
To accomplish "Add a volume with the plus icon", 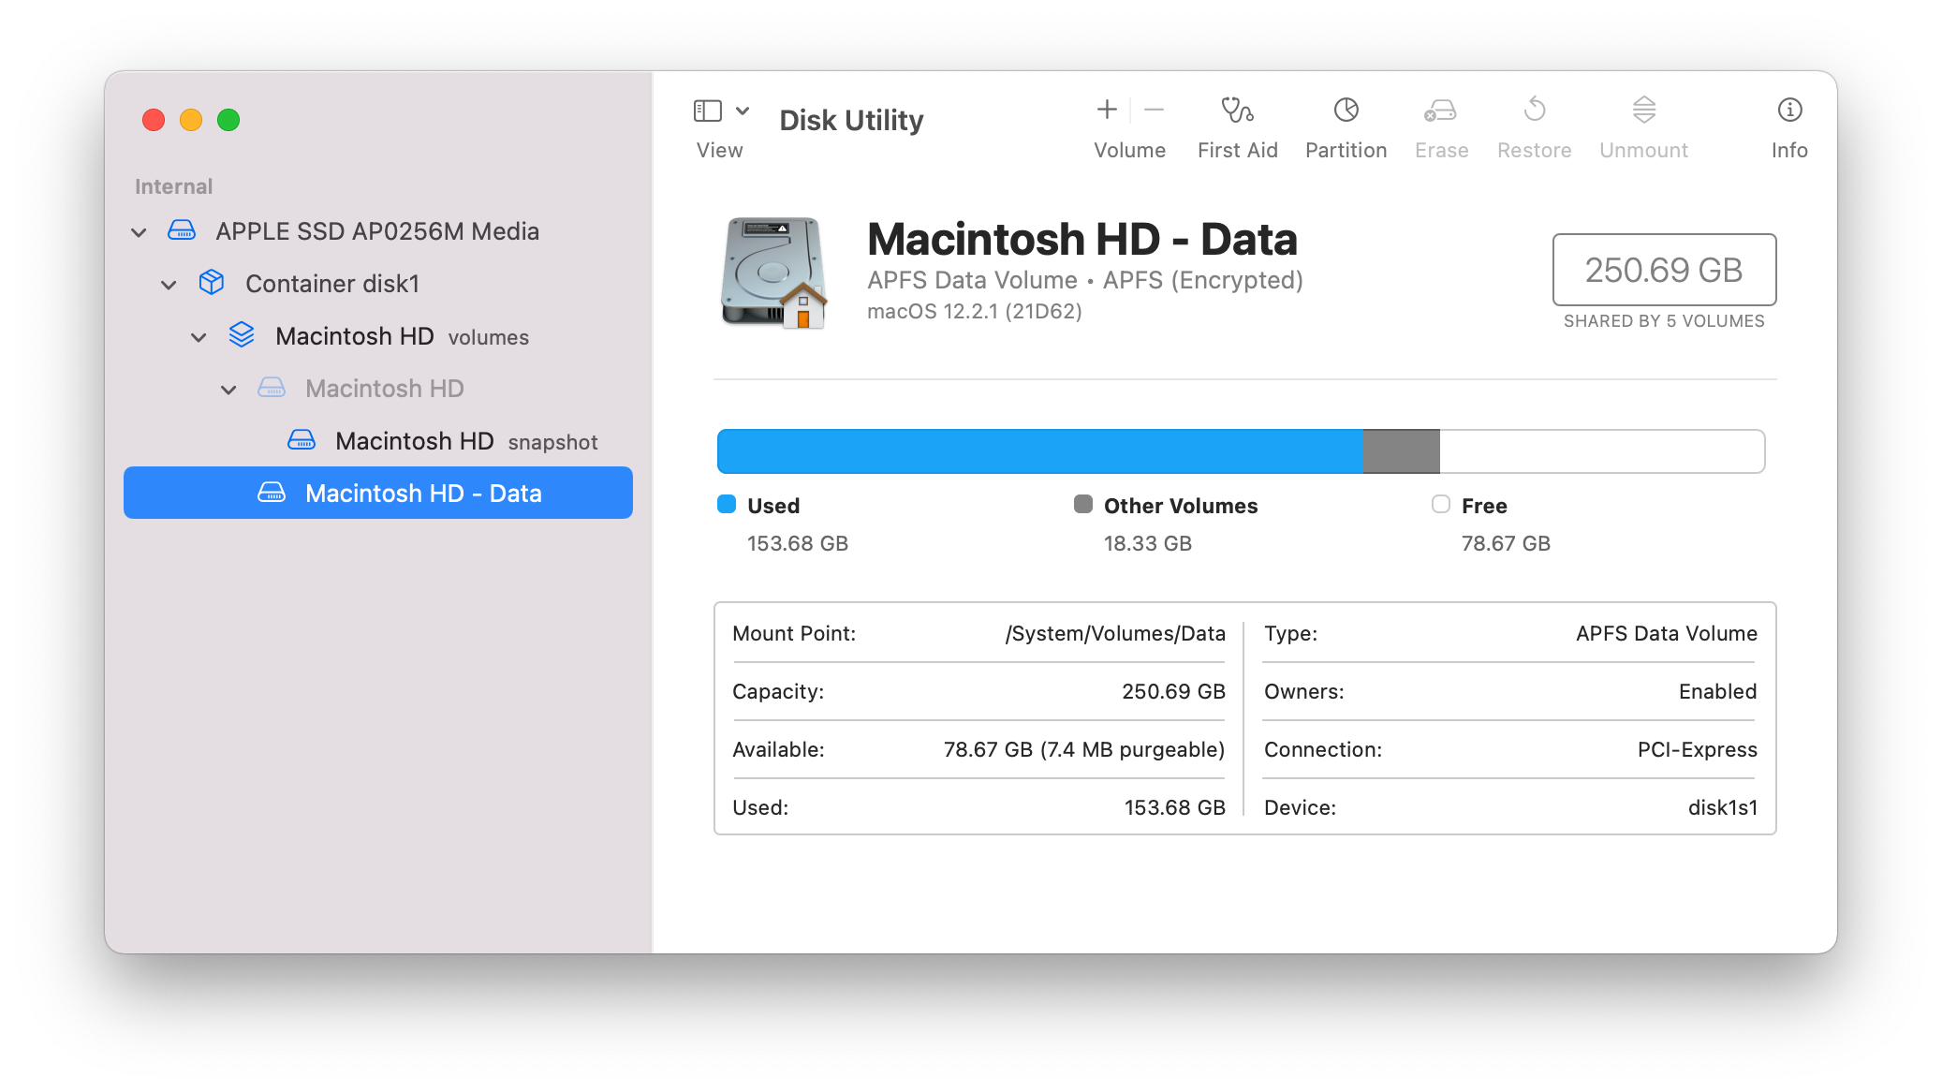I will coord(1107,111).
